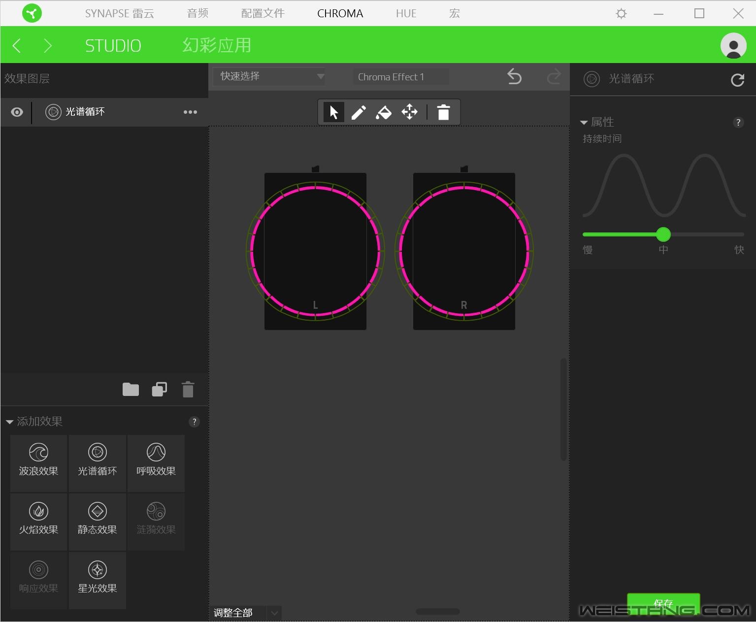Add the 涟漪效果 ripple effect

tap(156, 522)
